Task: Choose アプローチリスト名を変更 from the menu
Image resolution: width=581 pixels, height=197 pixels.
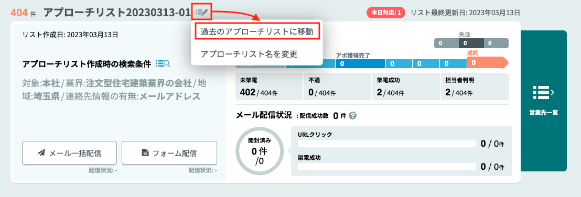Action: pyautogui.click(x=249, y=54)
